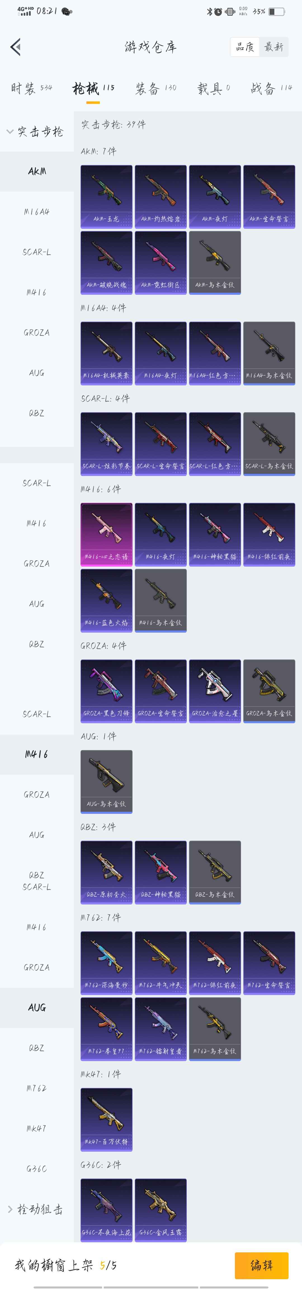The height and width of the screenshot is (1289, 302).
Task: Open the G36C-金凤玉露 skin
Action: [x=161, y=1210]
